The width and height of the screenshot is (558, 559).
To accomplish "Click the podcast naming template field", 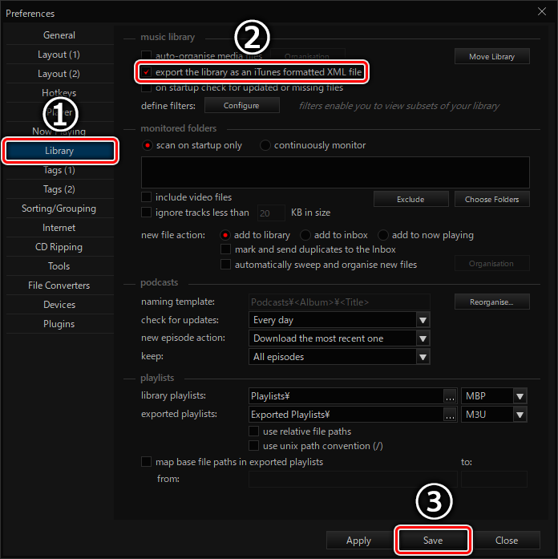I will pos(339,302).
